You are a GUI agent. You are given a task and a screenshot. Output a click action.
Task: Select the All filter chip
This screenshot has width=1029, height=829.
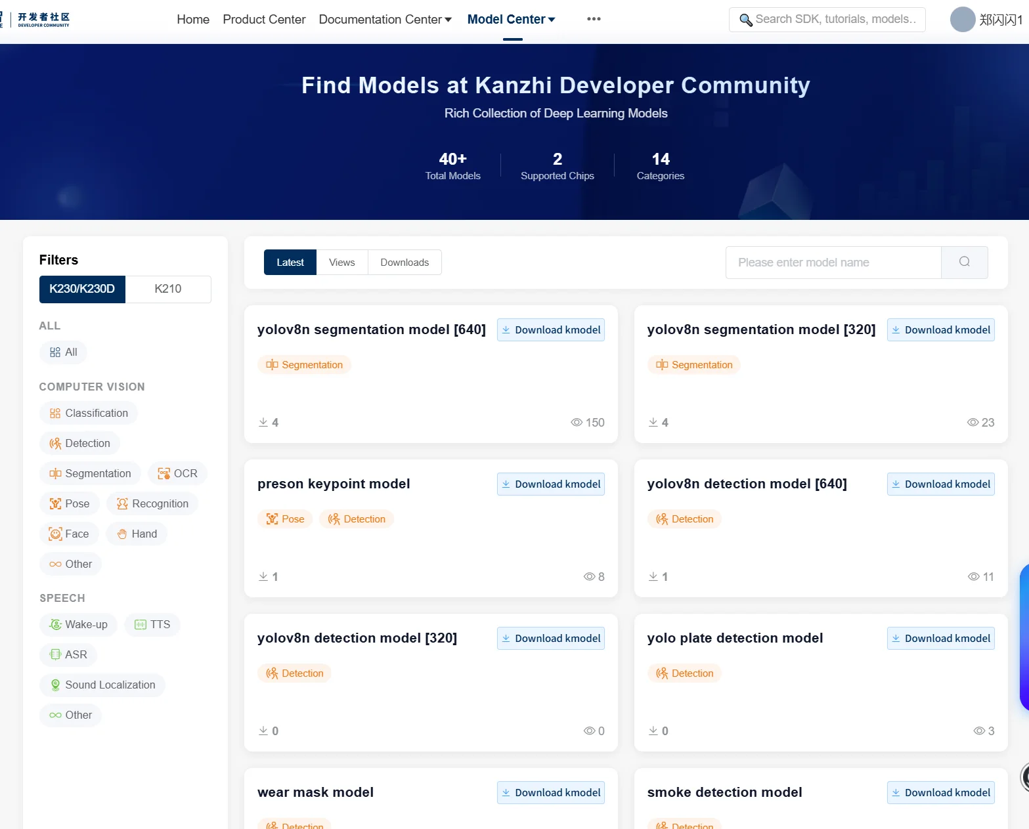pos(64,352)
